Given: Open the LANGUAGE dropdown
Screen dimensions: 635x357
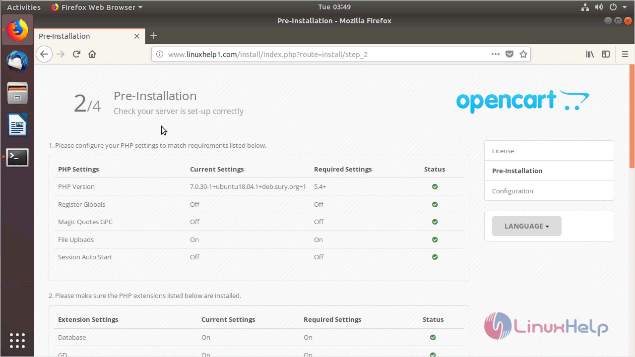Looking at the screenshot, I should point(527,226).
